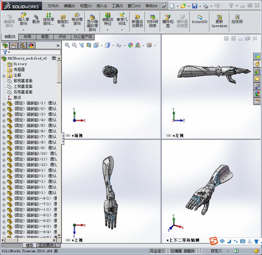Click the Zoom to Fit magnifier icon
This screenshot has height=255, width=262.
(x=67, y=45)
